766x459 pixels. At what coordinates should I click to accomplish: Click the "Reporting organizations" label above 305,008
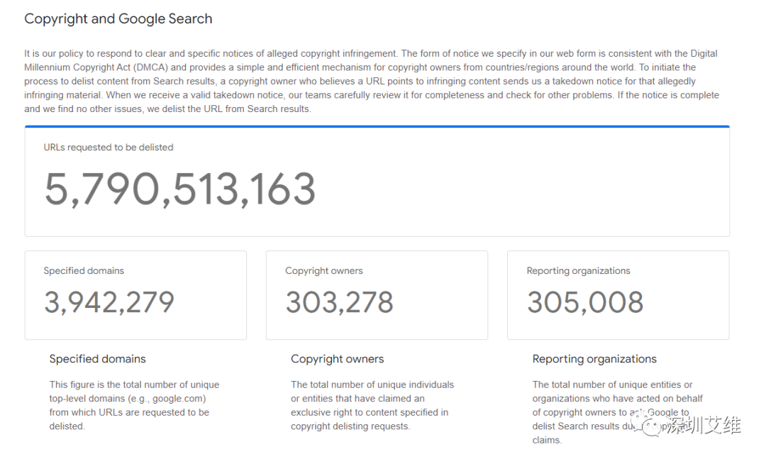pyautogui.click(x=579, y=271)
